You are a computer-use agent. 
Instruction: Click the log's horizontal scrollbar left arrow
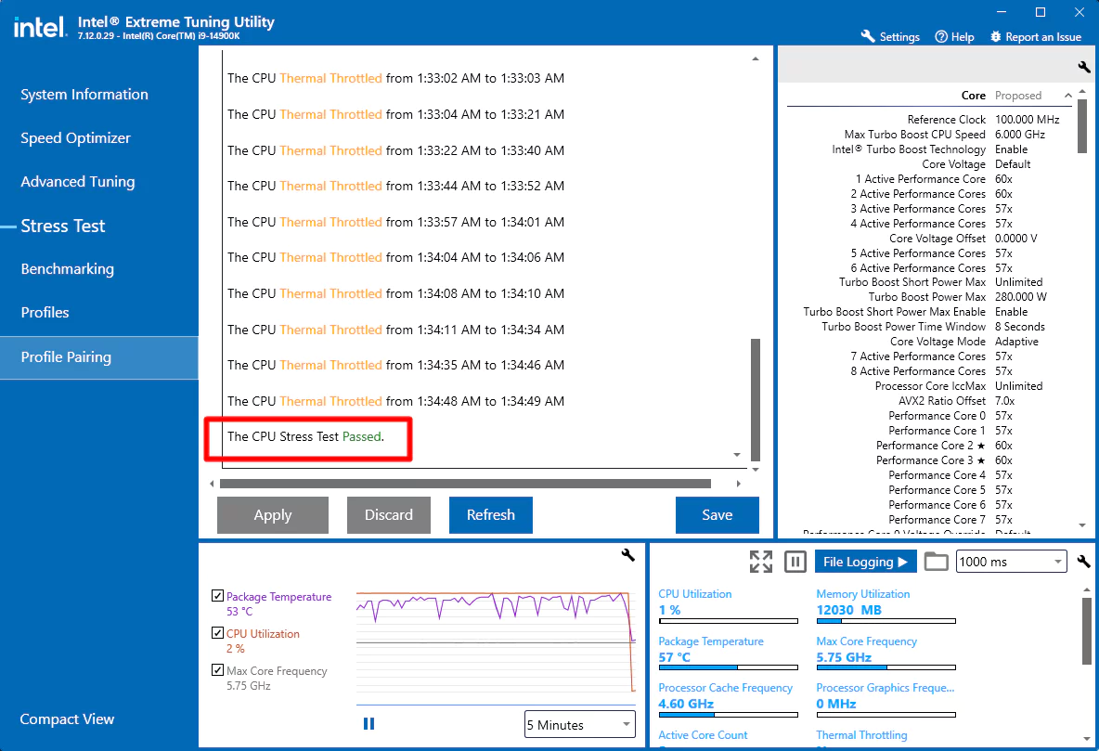(x=212, y=483)
